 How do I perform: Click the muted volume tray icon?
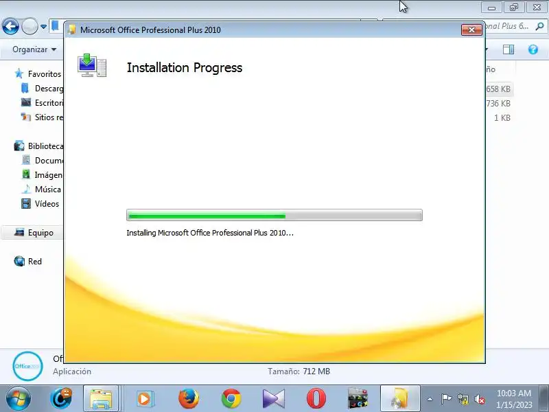tap(479, 399)
